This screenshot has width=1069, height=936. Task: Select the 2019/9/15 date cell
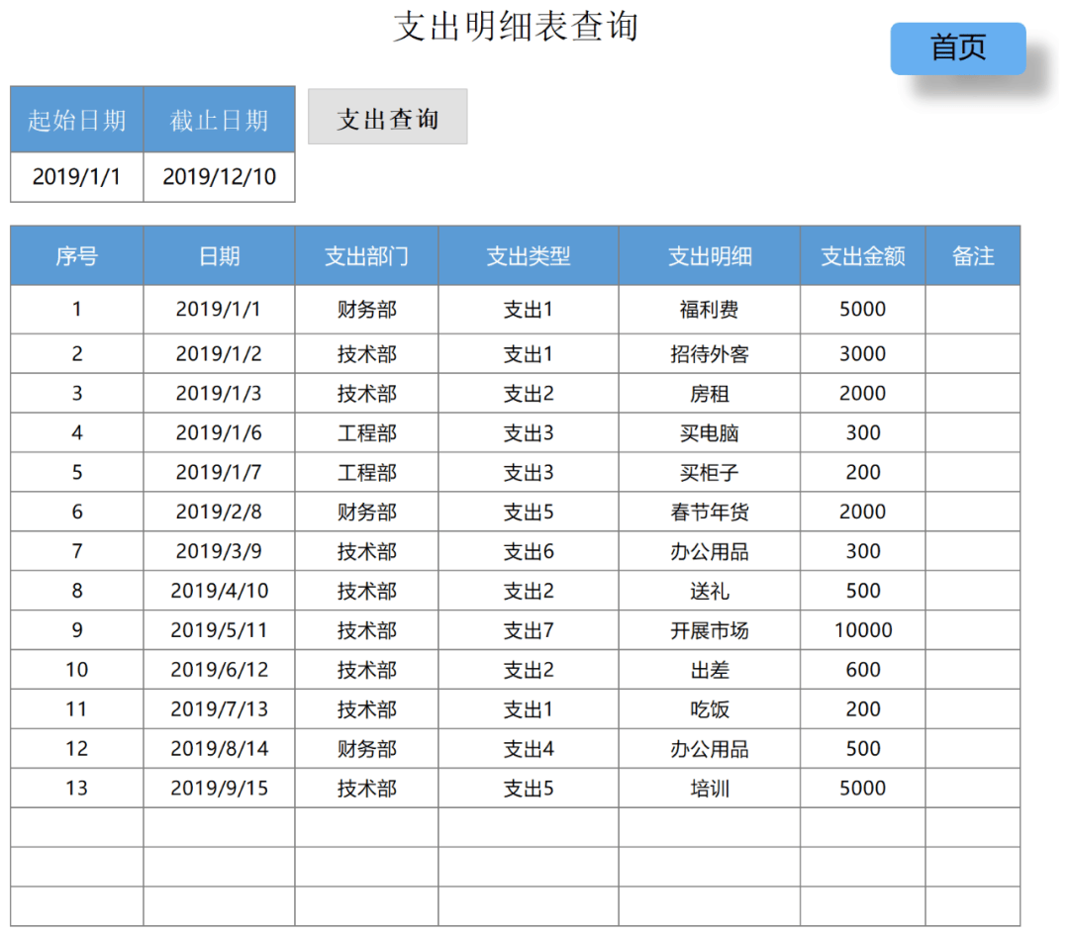click(218, 789)
